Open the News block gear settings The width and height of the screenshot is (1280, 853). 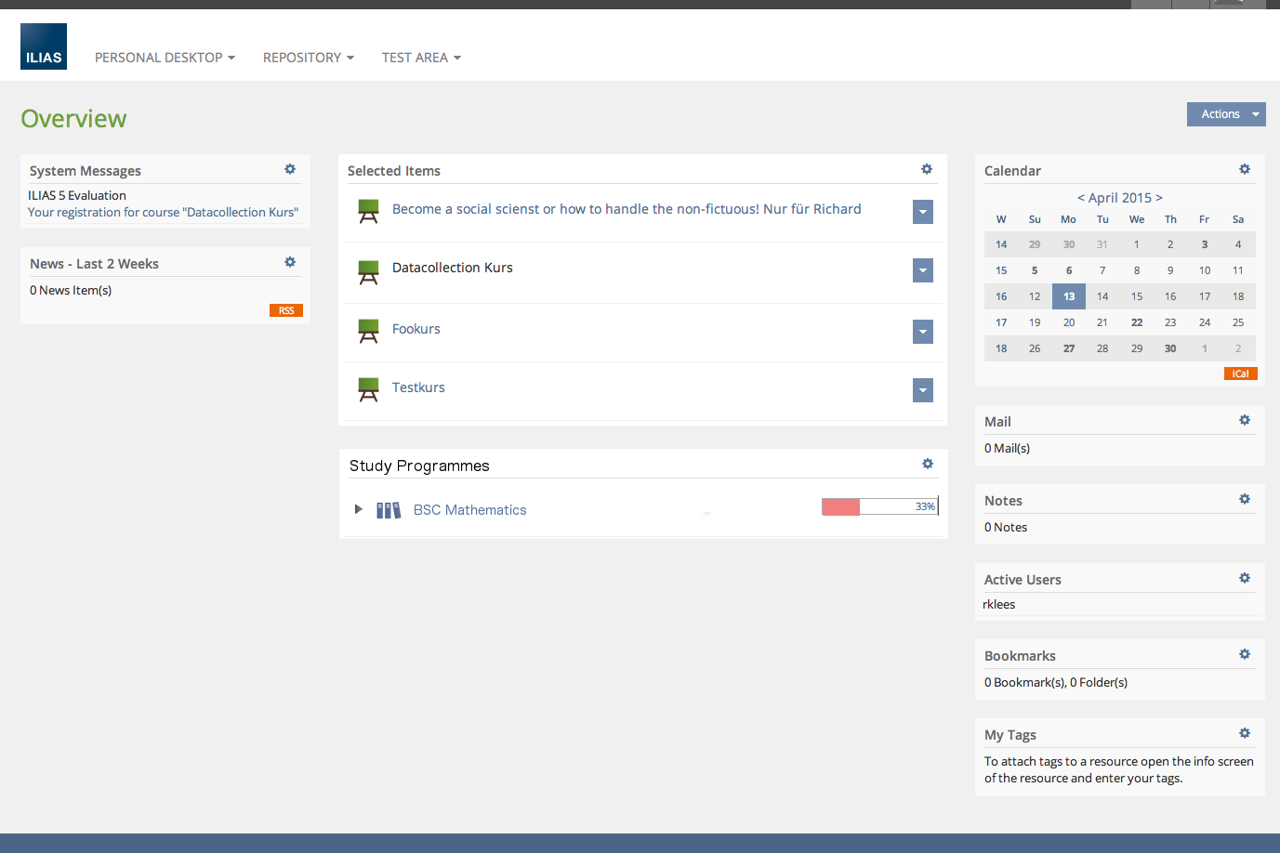tap(290, 262)
